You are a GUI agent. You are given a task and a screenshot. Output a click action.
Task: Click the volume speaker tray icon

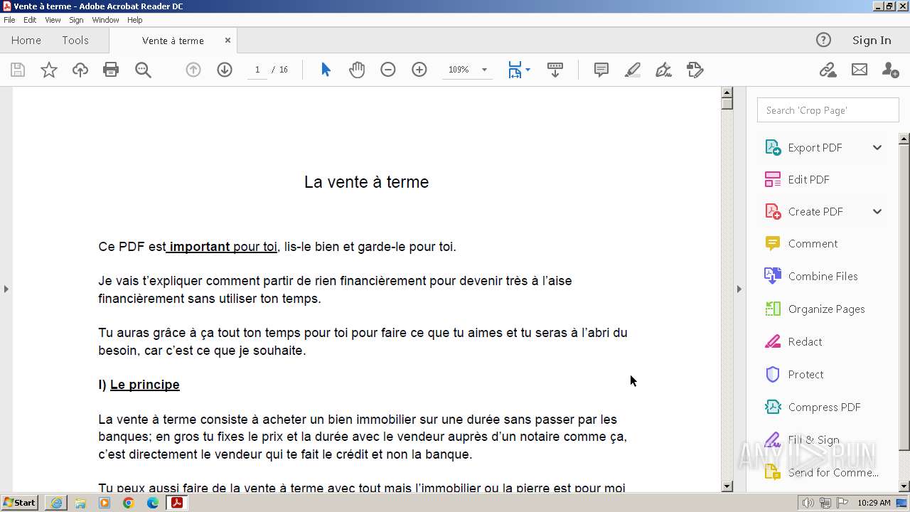point(808,503)
